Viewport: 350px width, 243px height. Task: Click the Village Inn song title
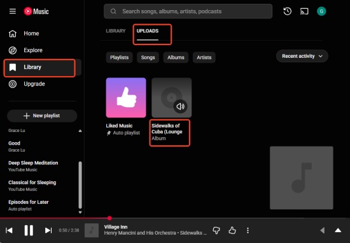point(116,227)
